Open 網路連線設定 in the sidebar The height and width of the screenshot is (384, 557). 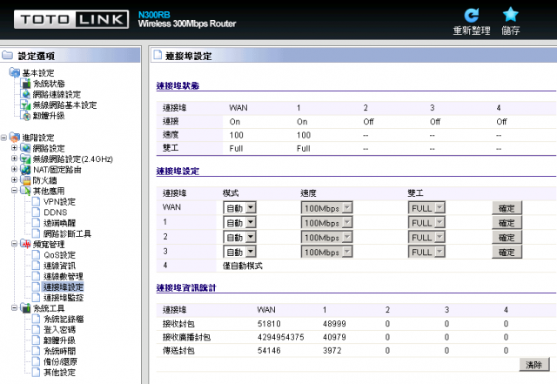57,95
